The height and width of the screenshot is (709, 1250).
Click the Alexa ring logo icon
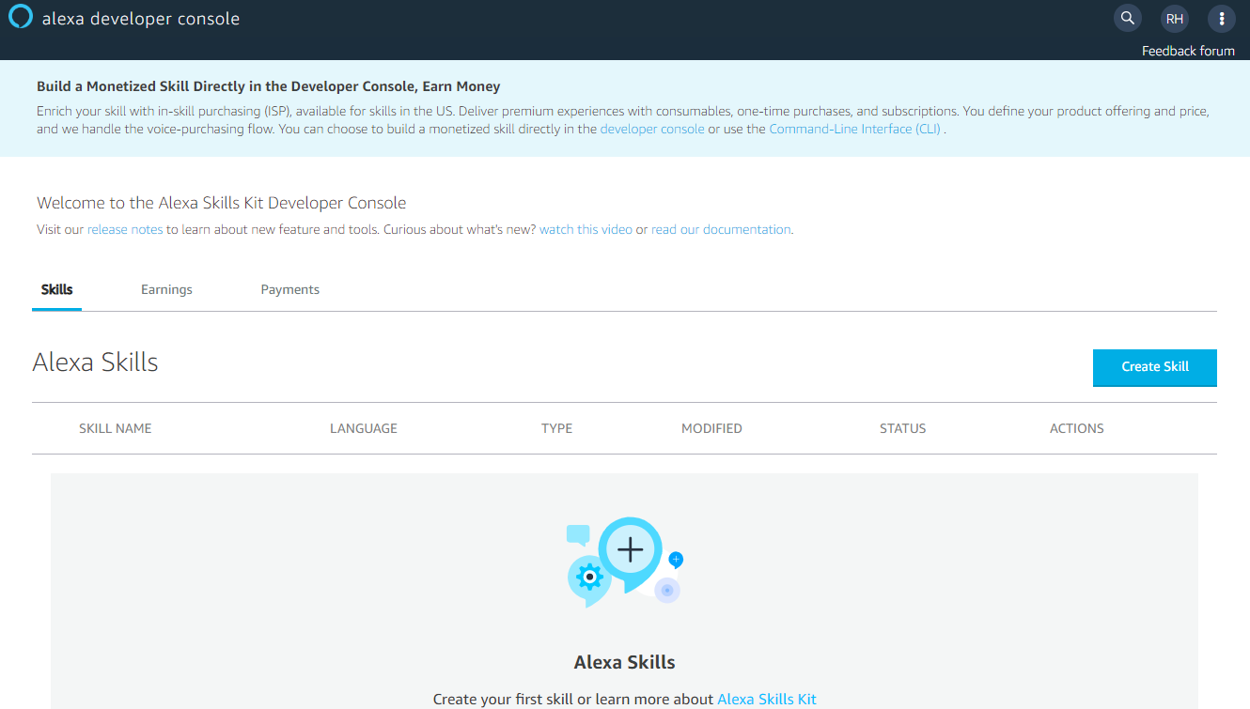click(x=21, y=18)
